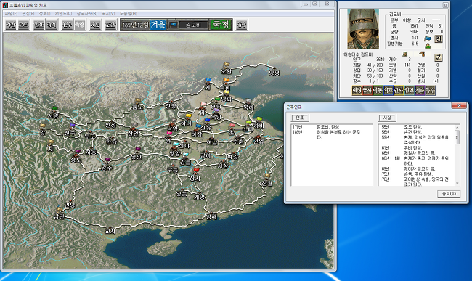Screen dimensions: 472x281
Task: Click the '170년 김도비, 탄생' entry
Action: (x=316, y=127)
